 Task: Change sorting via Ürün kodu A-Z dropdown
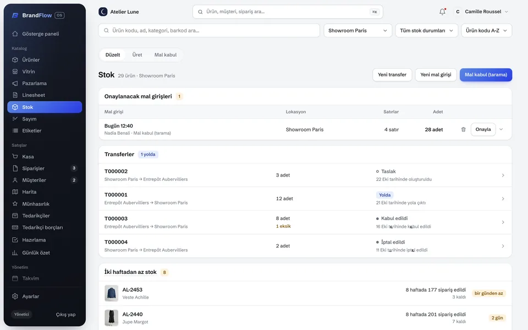point(486,30)
